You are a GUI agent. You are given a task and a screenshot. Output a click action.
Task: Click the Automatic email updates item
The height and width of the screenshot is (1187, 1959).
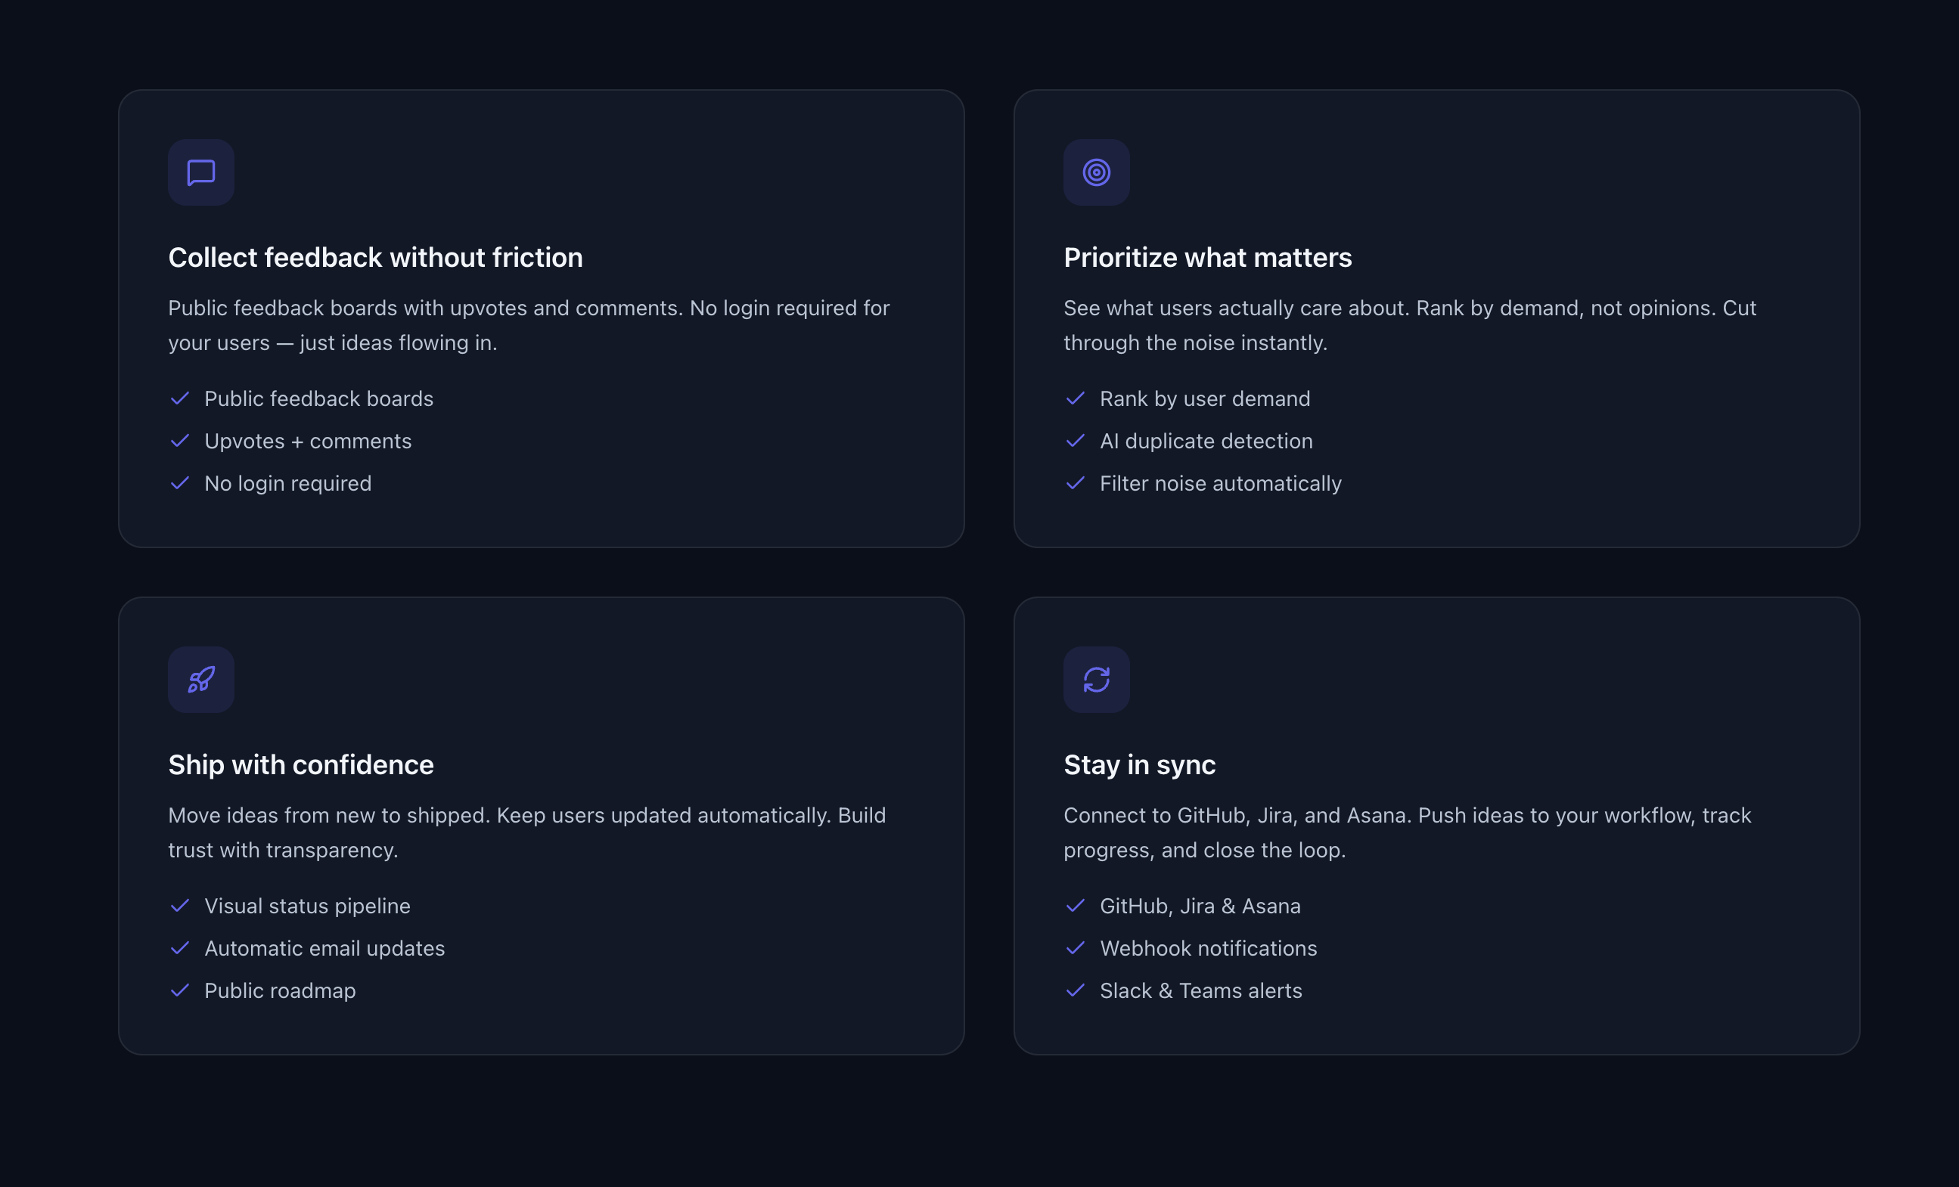[324, 948]
